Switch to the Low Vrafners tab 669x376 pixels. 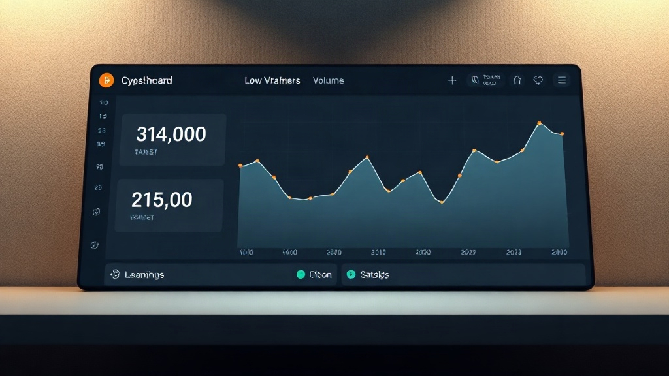(x=272, y=80)
